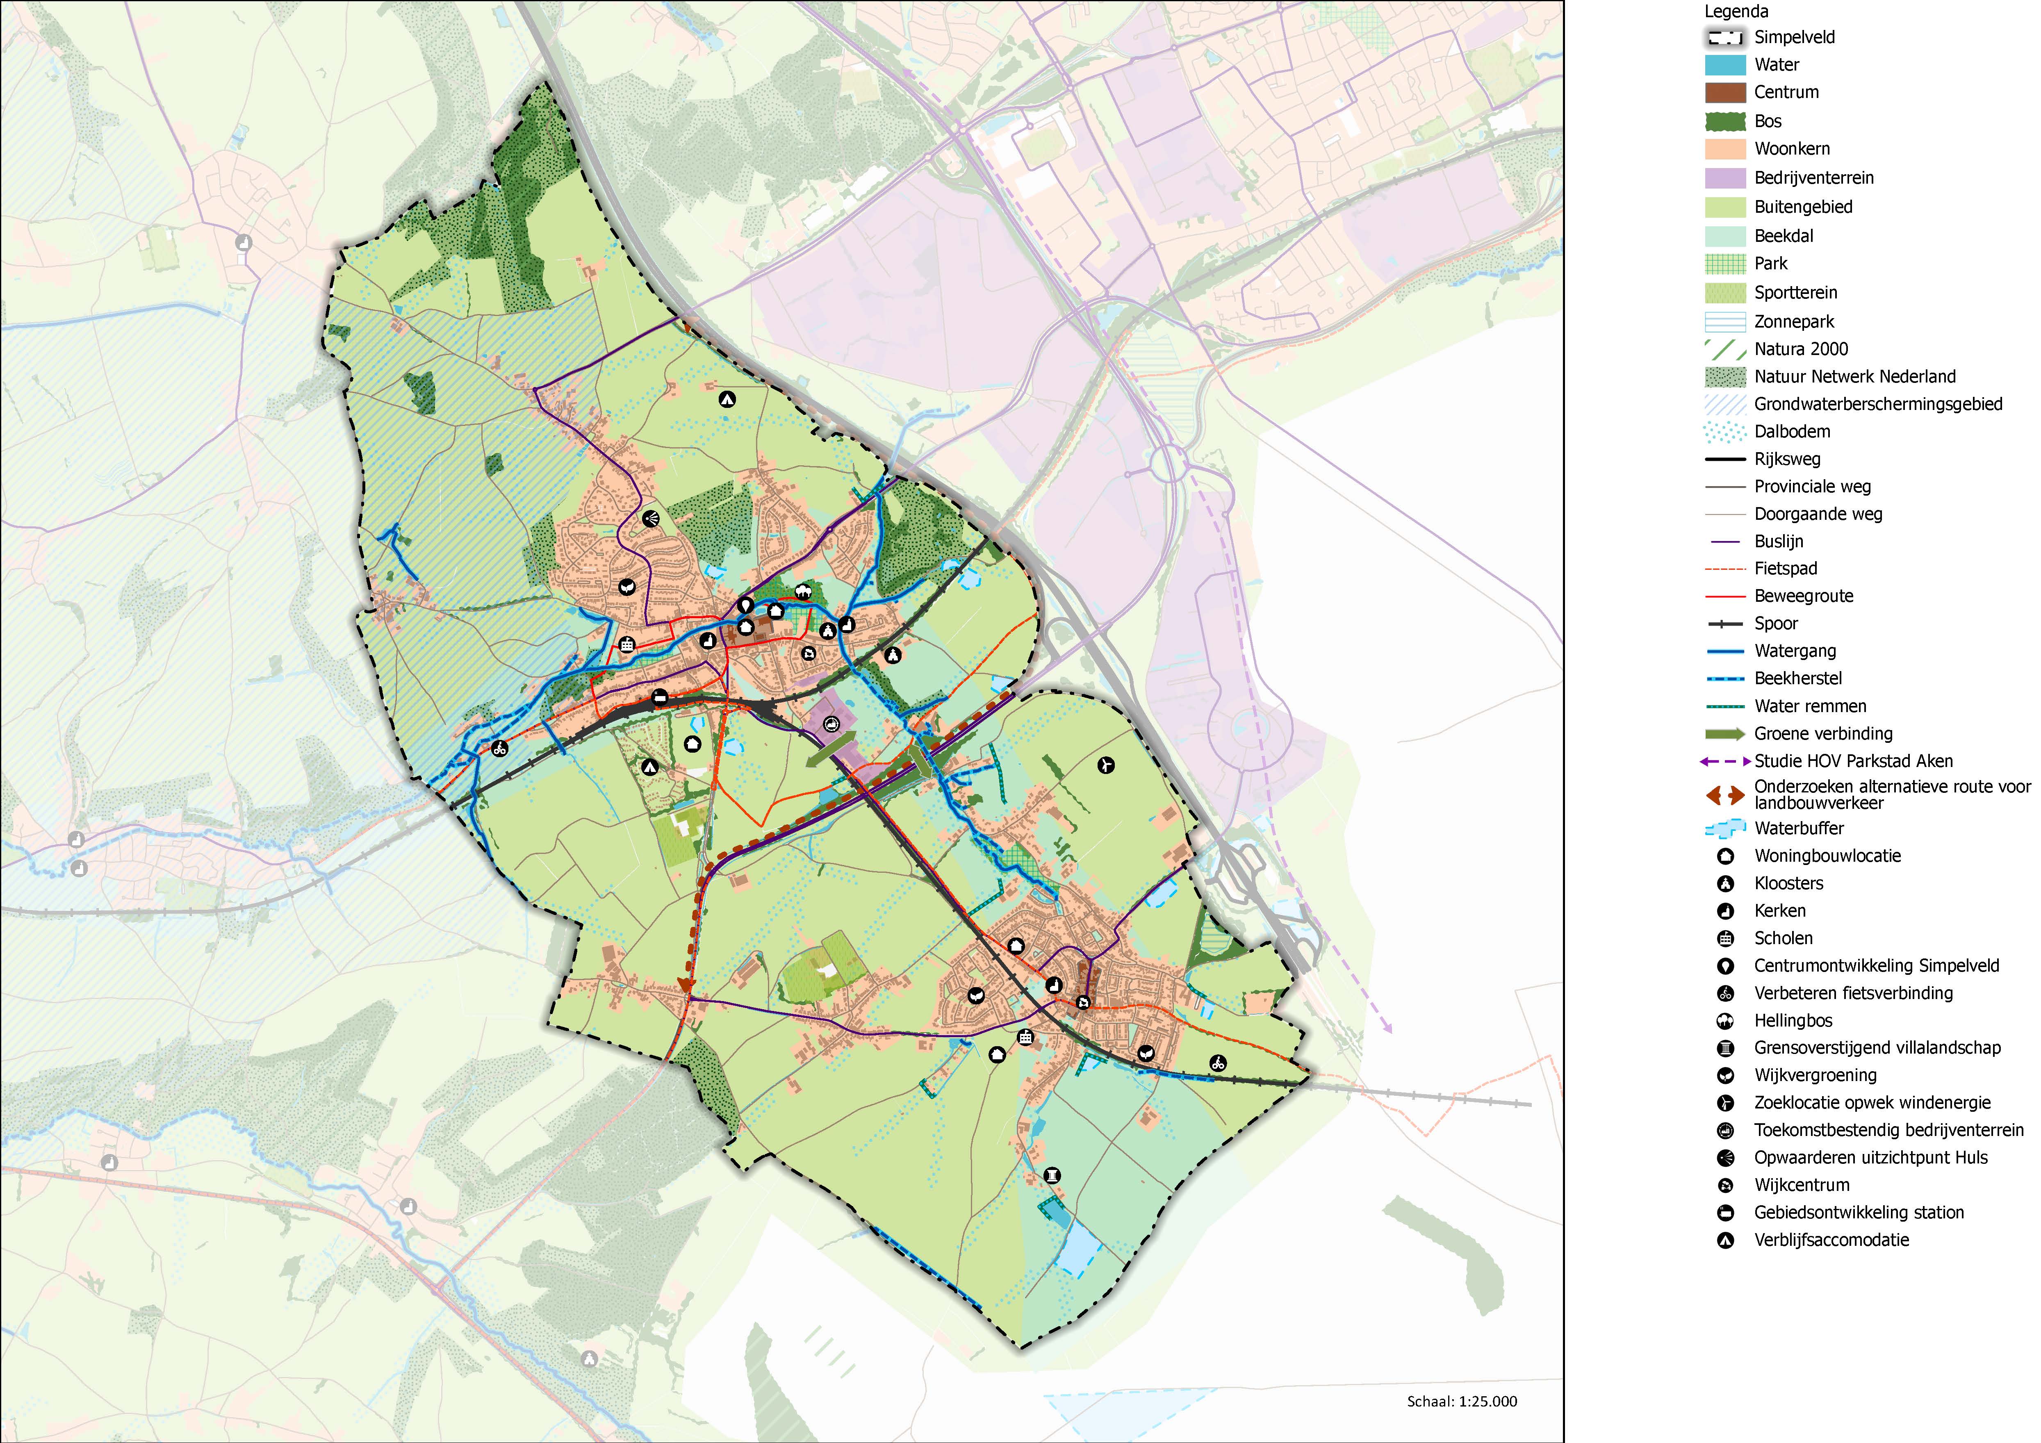Viewport: 2041px width, 1443px height.
Task: Click the Woonkern swatch in the legend
Action: 1724,148
